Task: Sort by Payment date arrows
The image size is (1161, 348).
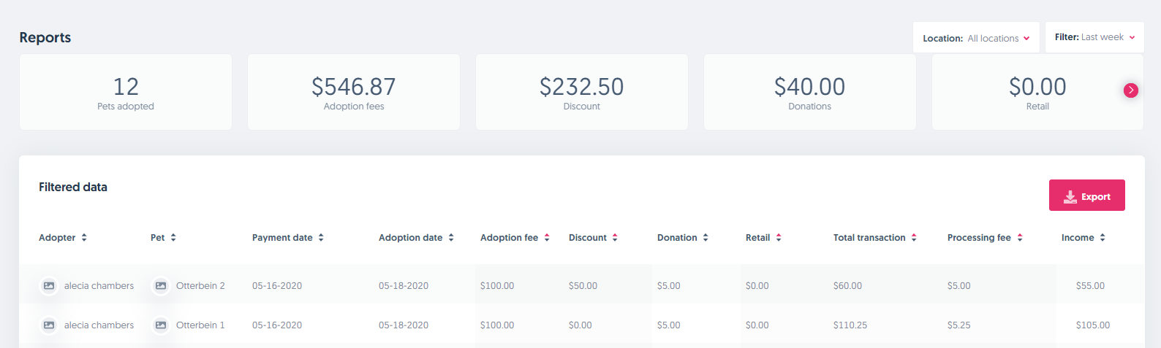Action: click(x=321, y=238)
